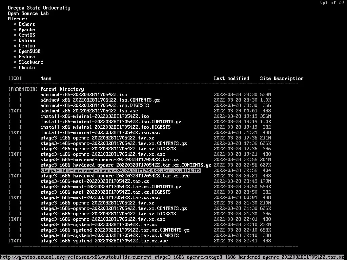347x260 pixels.
Task: Sort listing by Name column
Action: (46, 78)
